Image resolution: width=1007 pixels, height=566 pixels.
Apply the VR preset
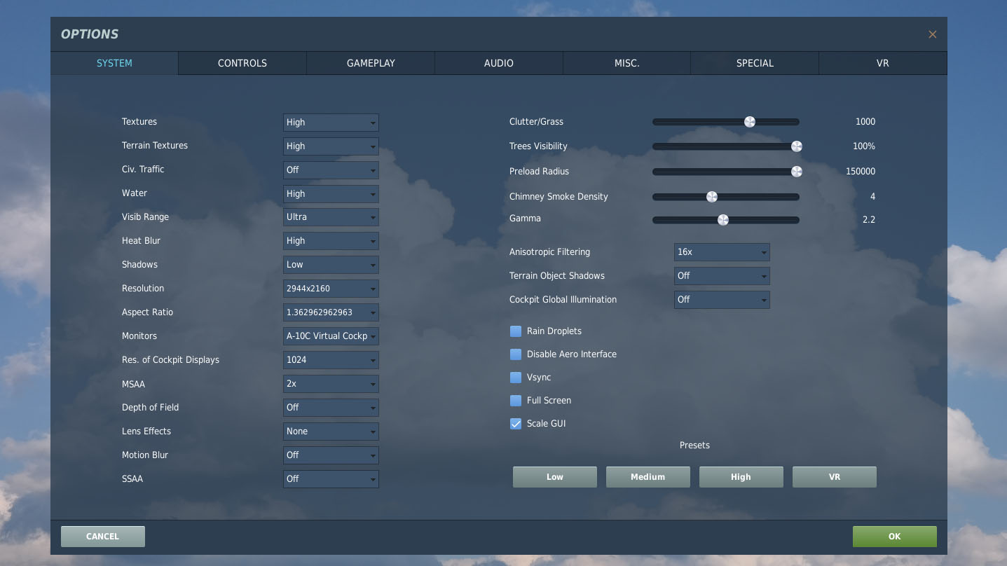[835, 477]
